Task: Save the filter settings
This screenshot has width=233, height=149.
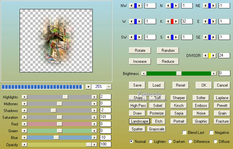Action: (137, 85)
